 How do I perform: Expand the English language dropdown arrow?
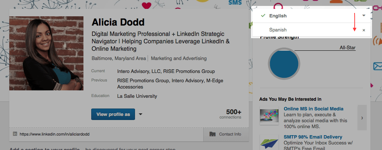[364, 16]
